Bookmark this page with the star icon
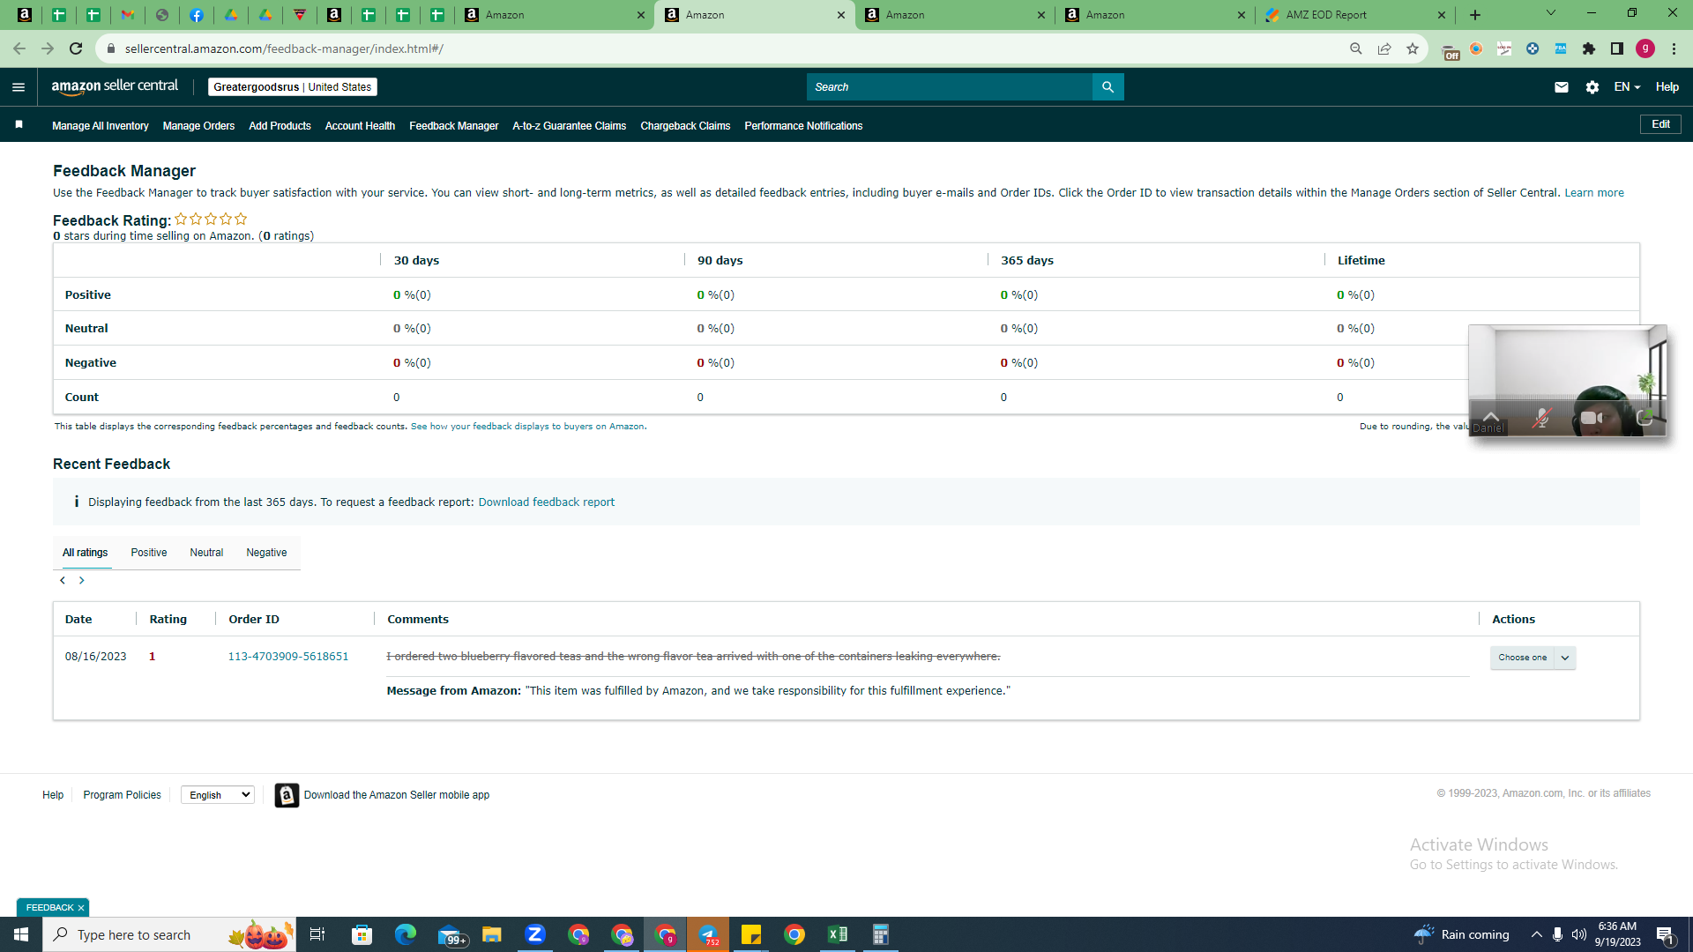Image resolution: width=1693 pixels, height=952 pixels. (x=1413, y=48)
